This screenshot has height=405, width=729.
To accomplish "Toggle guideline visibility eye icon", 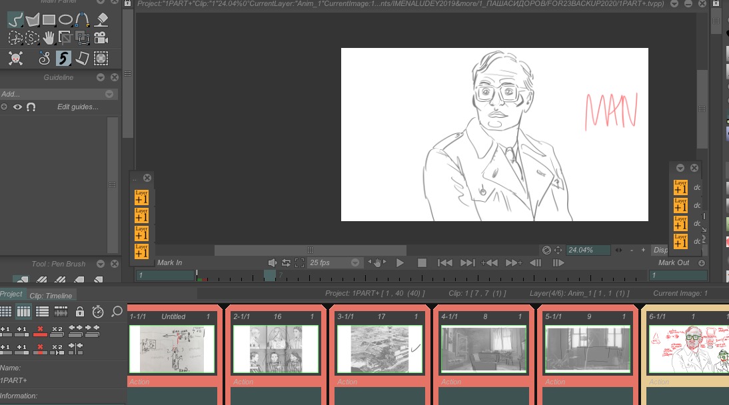I will pyautogui.click(x=18, y=107).
